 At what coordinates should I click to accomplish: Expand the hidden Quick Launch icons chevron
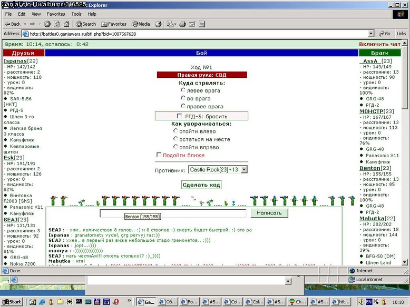click(x=129, y=301)
